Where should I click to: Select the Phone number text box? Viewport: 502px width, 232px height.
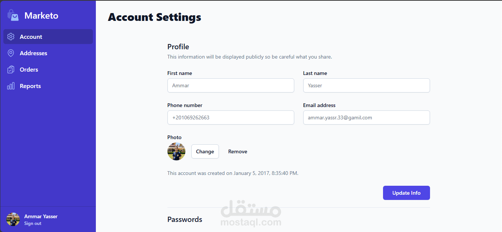point(230,117)
